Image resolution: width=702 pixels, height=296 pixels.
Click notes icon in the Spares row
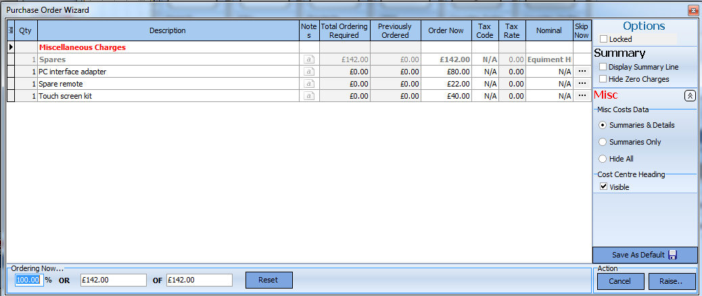coord(309,59)
